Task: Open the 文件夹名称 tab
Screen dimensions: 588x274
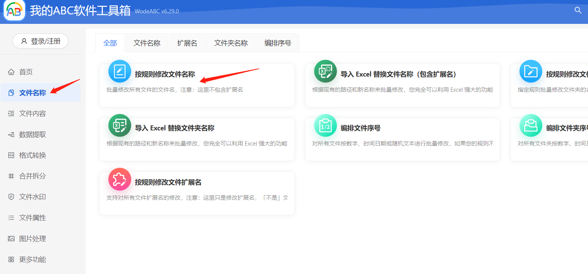Action: click(231, 43)
